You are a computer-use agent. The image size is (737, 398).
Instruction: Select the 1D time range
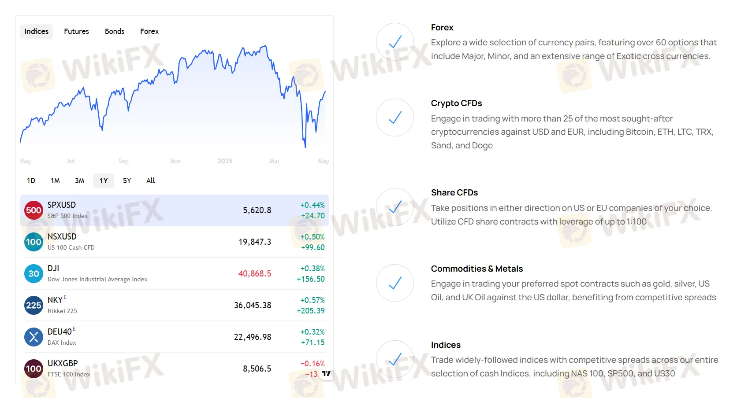pyautogui.click(x=30, y=181)
